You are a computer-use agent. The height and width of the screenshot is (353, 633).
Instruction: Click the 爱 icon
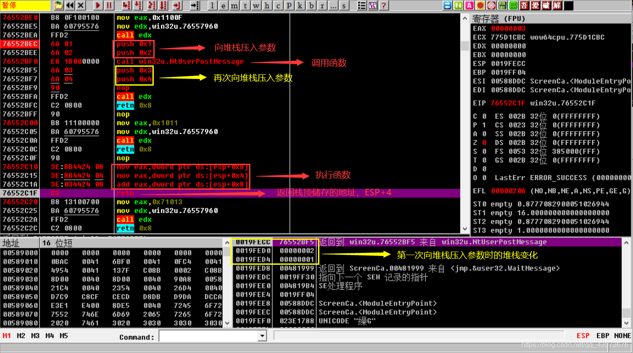535,6
